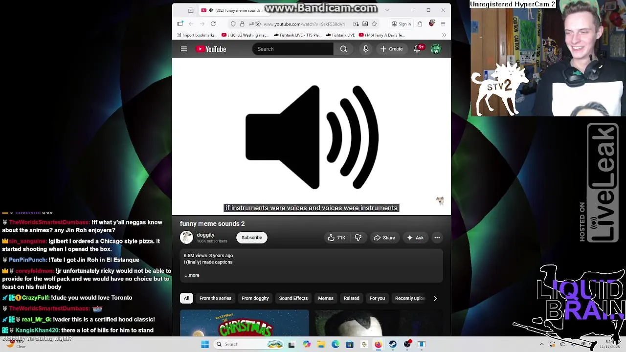The width and height of the screenshot is (626, 352).
Task: Expand the video description with ...more
Action: click(192, 275)
